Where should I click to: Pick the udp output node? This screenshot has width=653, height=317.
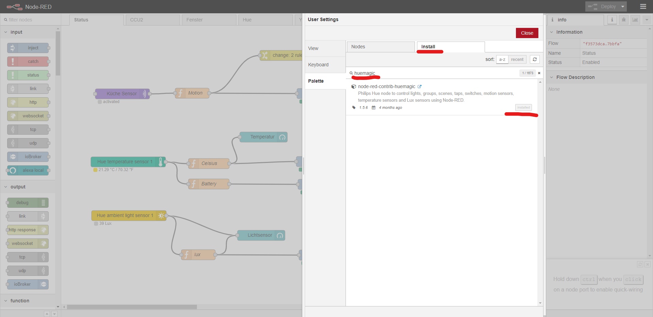point(28,271)
